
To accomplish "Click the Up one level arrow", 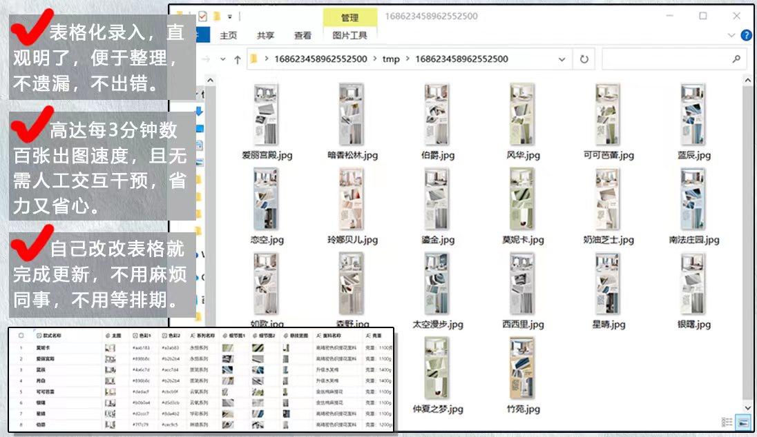I will tap(238, 59).
